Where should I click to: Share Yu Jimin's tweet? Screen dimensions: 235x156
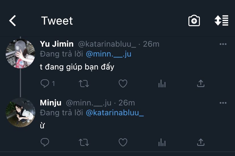201,83
